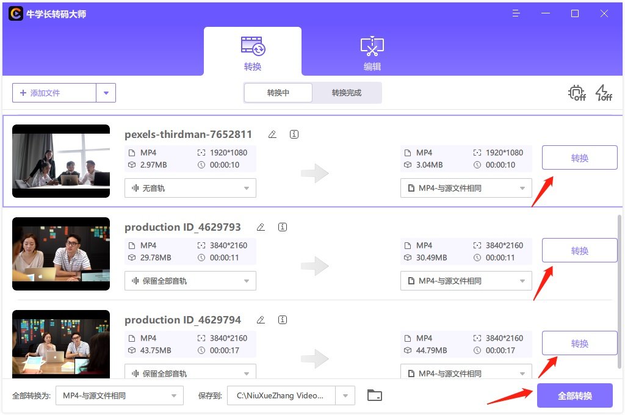This screenshot has width=625, height=415.
Task: Click the pencil icon beside production ID_4629793
Action: coord(261,226)
